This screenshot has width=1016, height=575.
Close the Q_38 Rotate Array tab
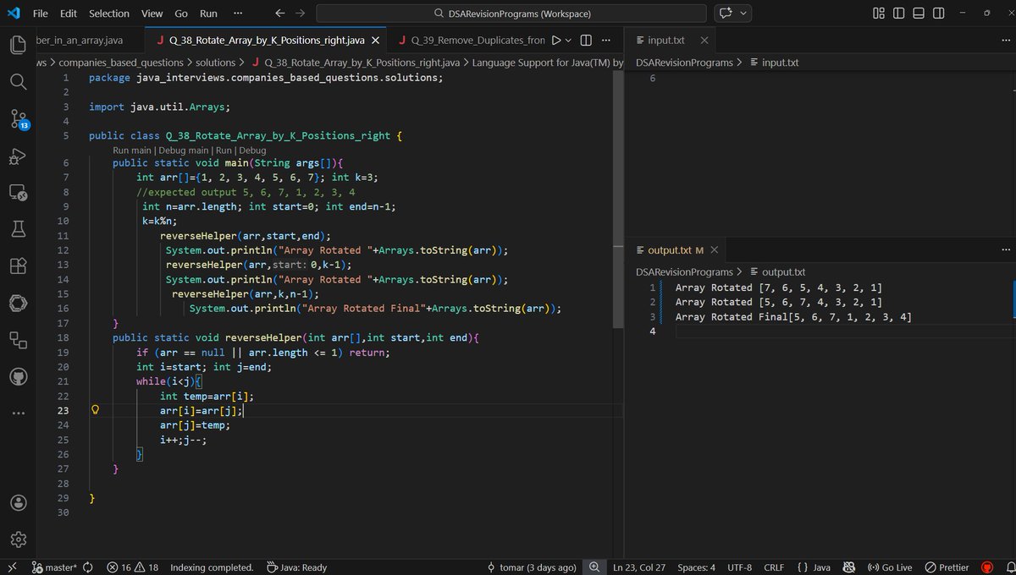click(375, 41)
